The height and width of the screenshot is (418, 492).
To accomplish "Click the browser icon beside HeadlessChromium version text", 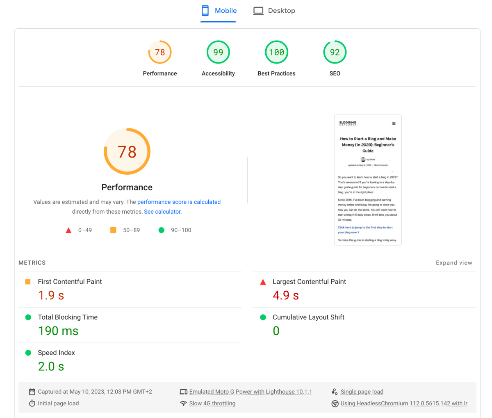I will click(334, 403).
